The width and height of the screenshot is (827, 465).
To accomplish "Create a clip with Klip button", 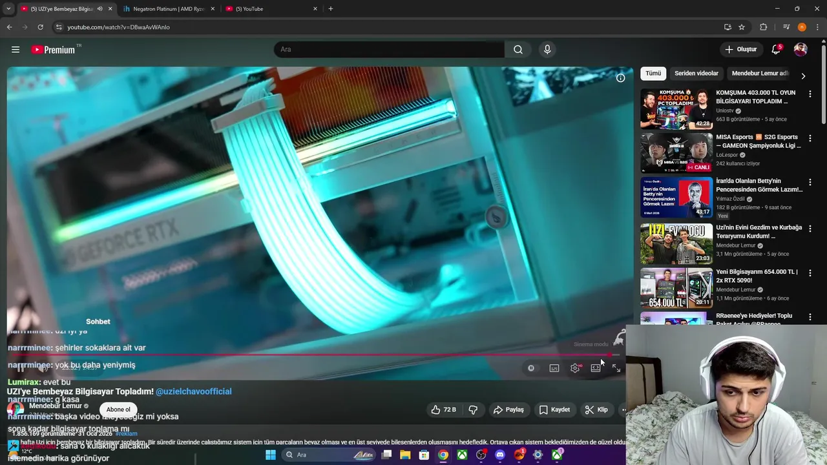I will point(596,409).
